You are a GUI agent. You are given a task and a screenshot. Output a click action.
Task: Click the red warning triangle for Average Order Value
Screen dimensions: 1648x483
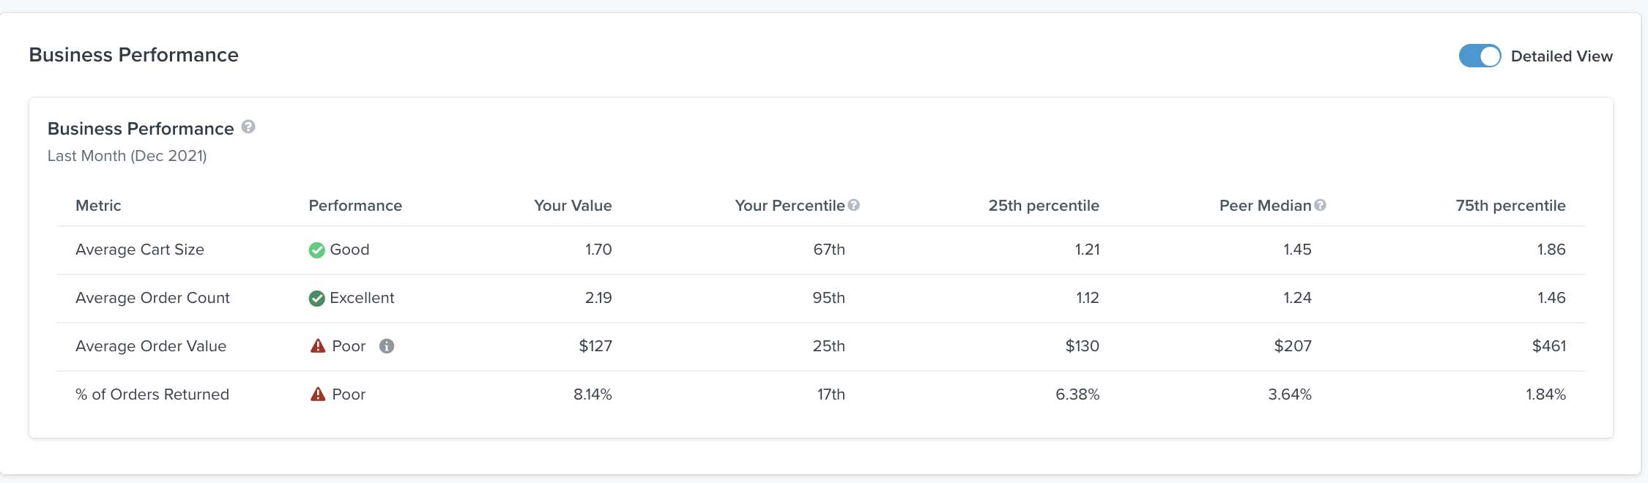(x=316, y=345)
